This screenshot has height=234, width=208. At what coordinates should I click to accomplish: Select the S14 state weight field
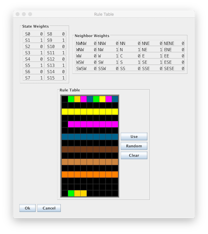[55, 72]
